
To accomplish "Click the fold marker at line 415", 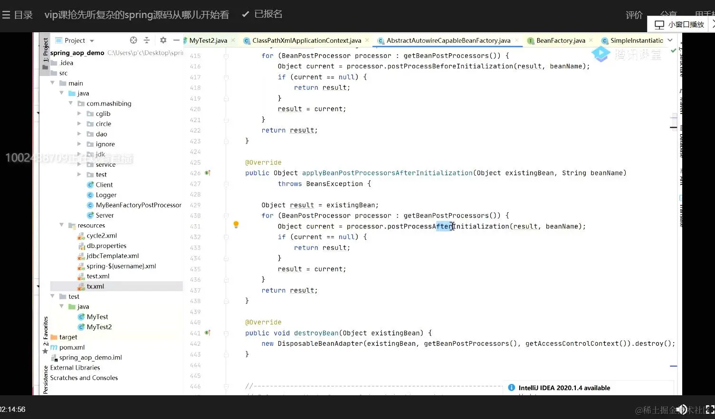I will pyautogui.click(x=226, y=56).
